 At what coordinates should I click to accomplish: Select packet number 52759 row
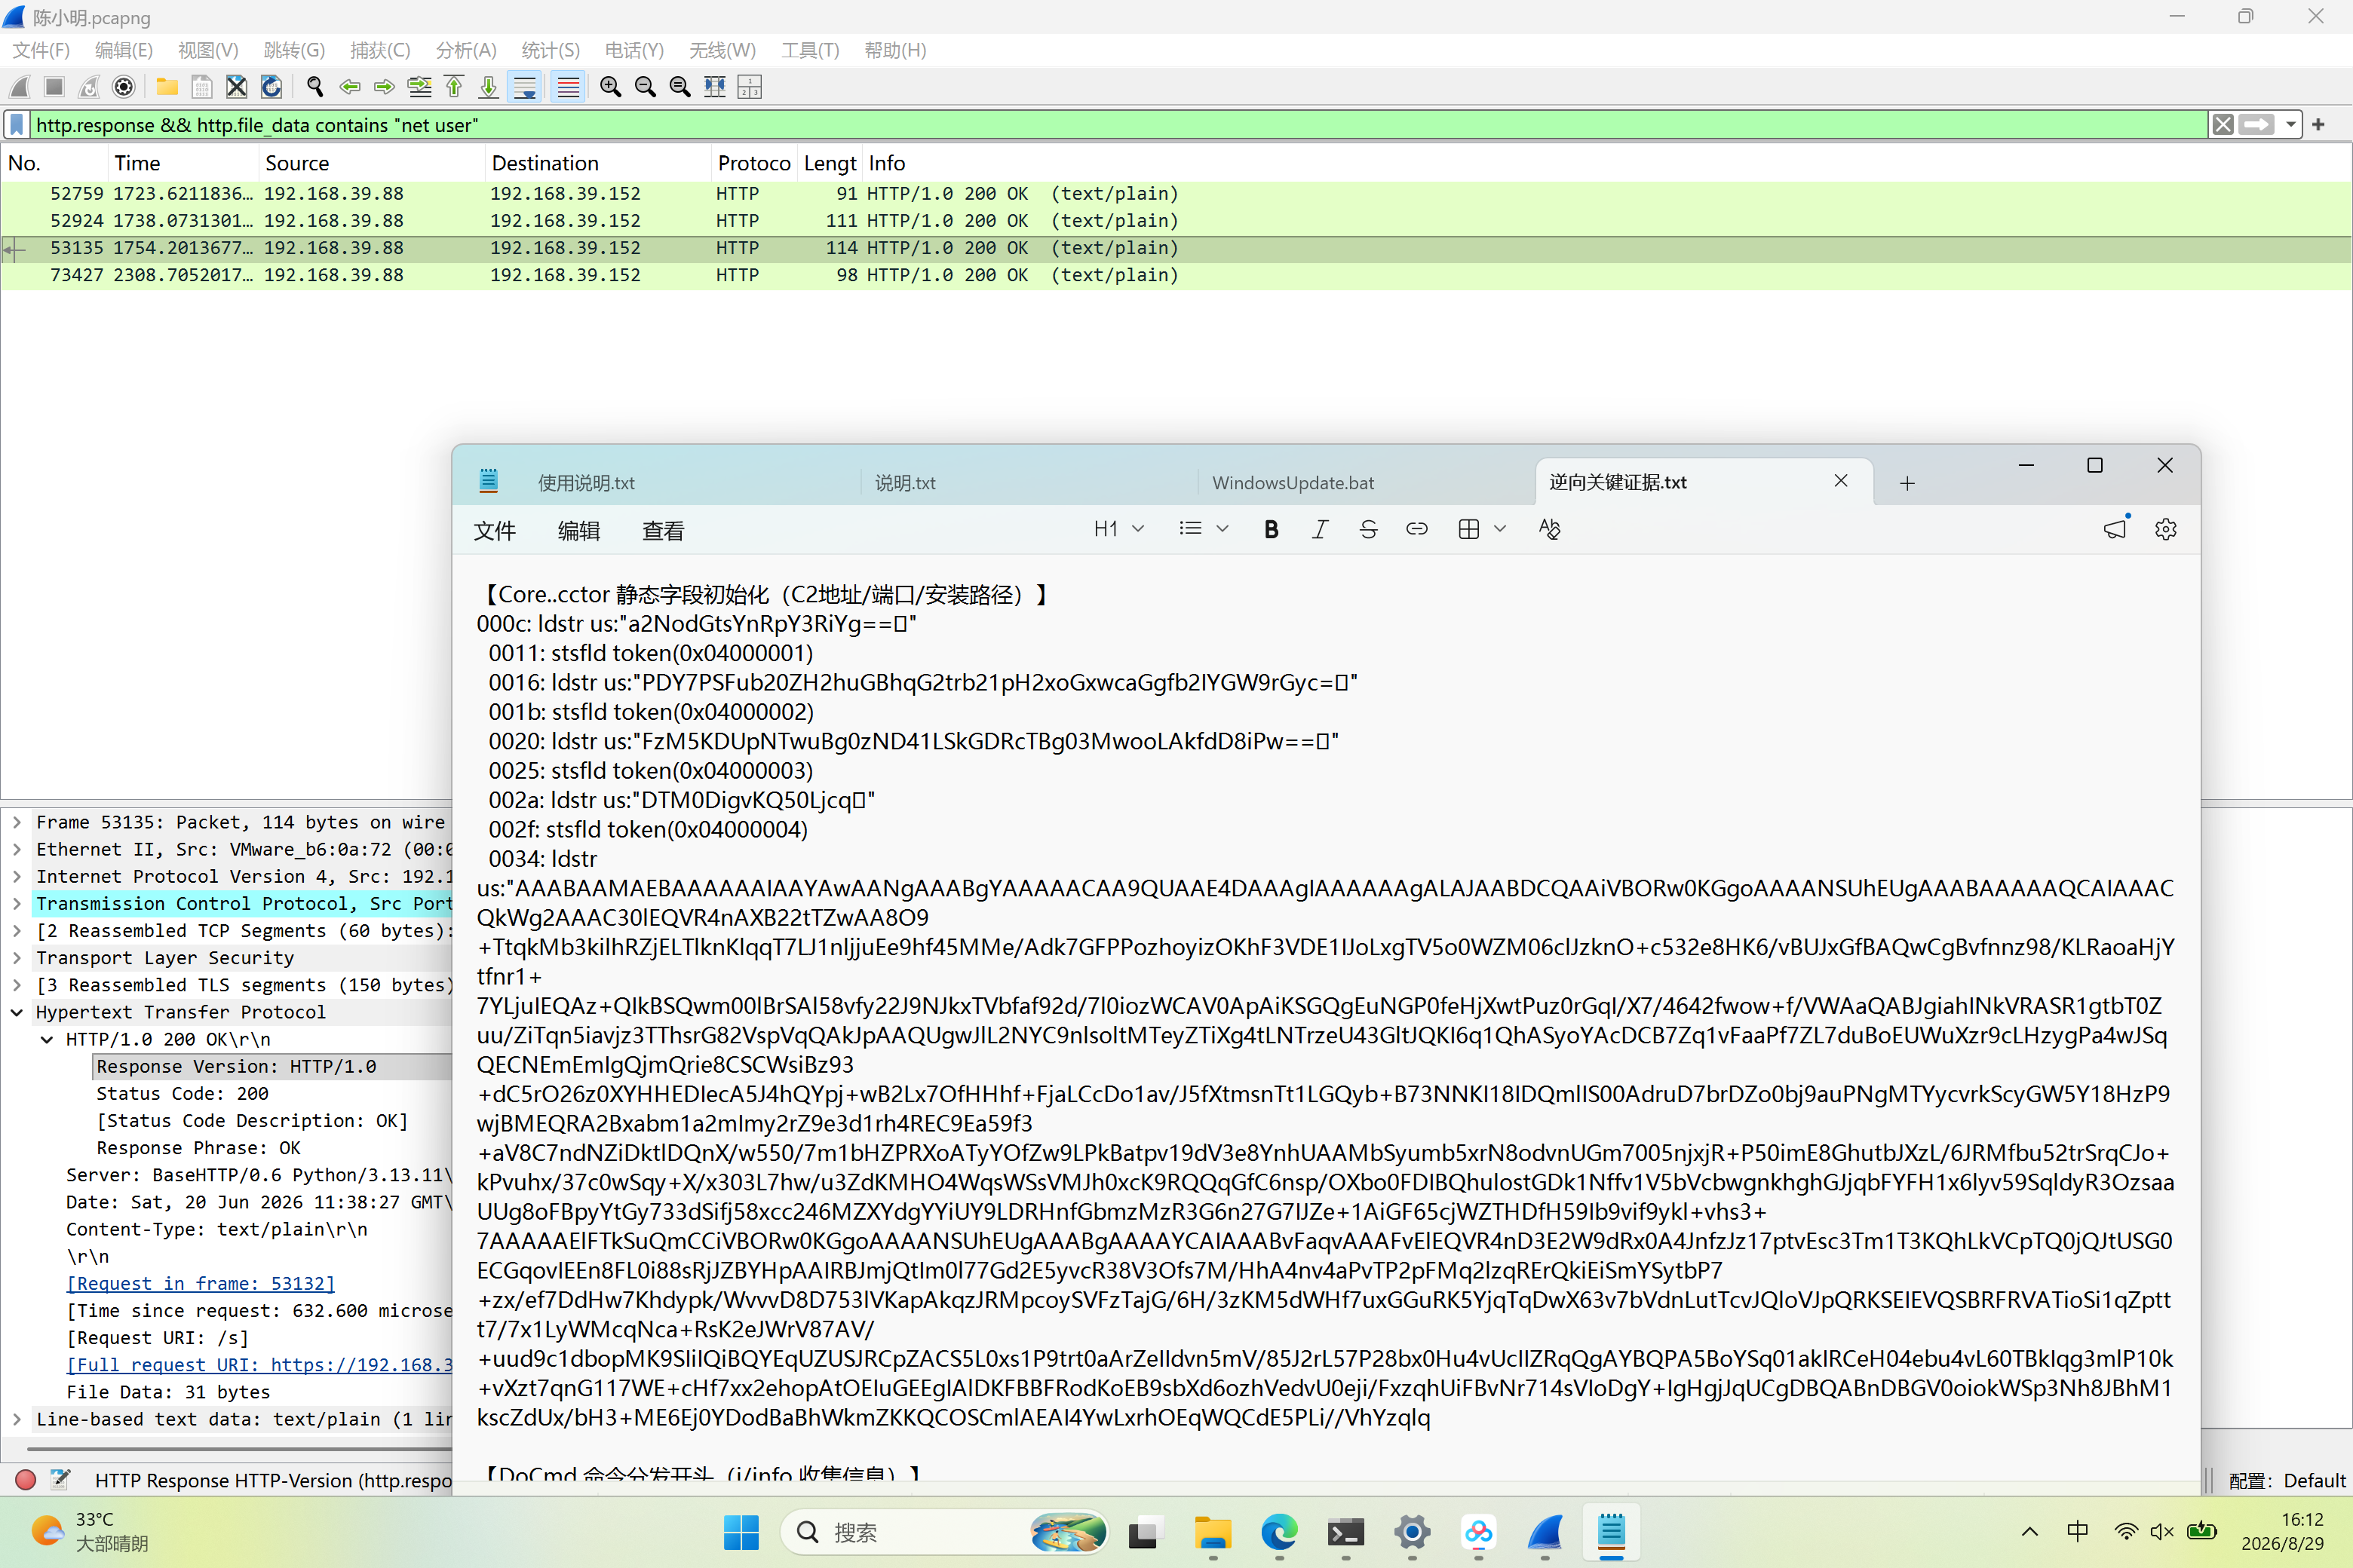pyautogui.click(x=1176, y=194)
